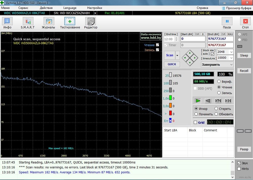
Task: Click the MAX button for End LBA
Action: (x=230, y=34)
